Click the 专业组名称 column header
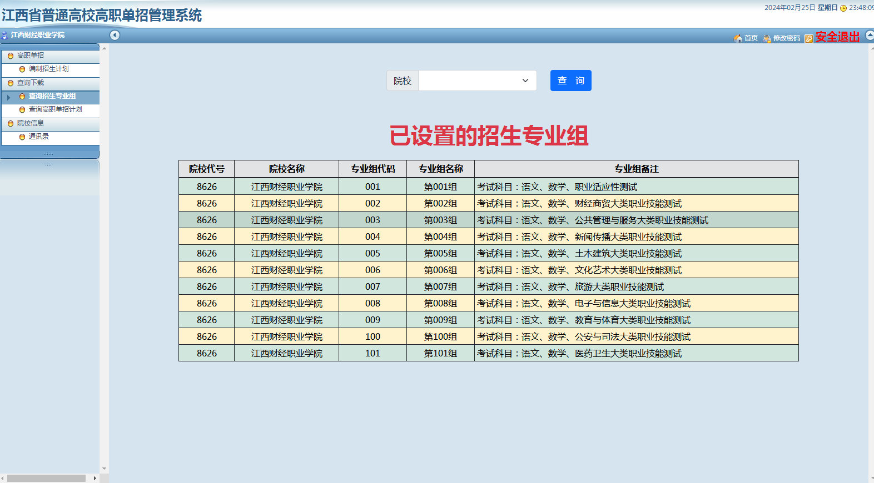The width and height of the screenshot is (874, 483). click(440, 169)
